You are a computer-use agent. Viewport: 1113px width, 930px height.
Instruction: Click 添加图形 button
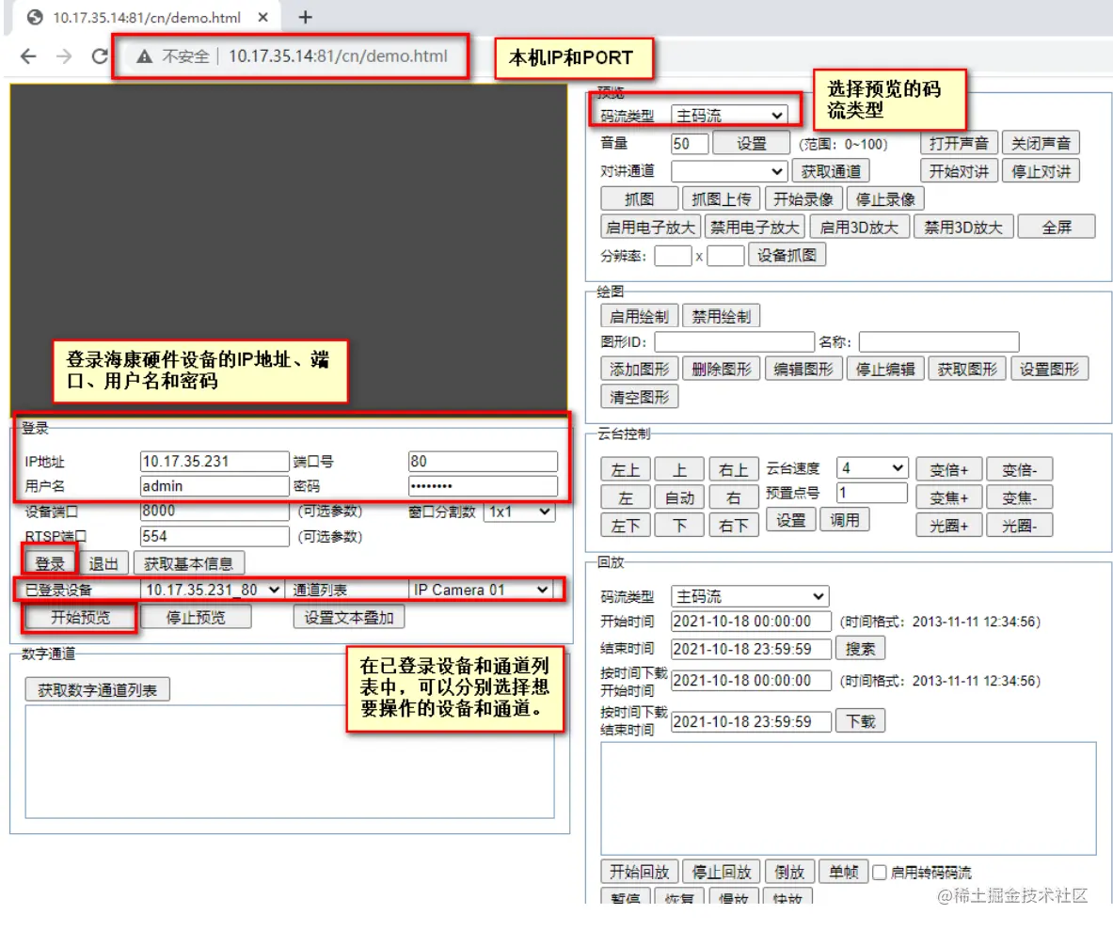[639, 369]
